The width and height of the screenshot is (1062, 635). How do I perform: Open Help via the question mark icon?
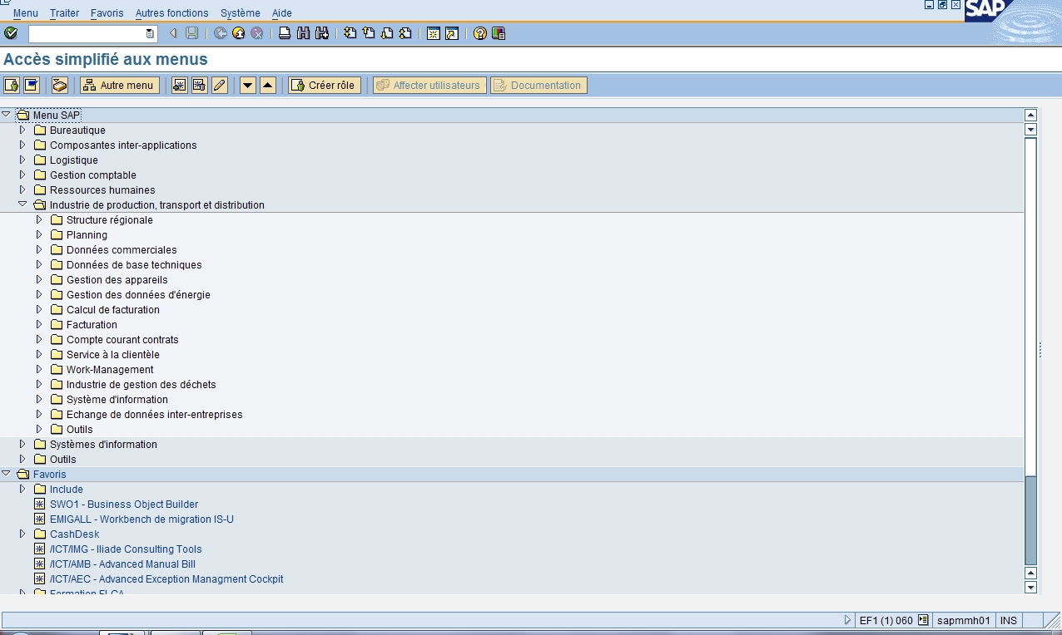click(x=480, y=33)
